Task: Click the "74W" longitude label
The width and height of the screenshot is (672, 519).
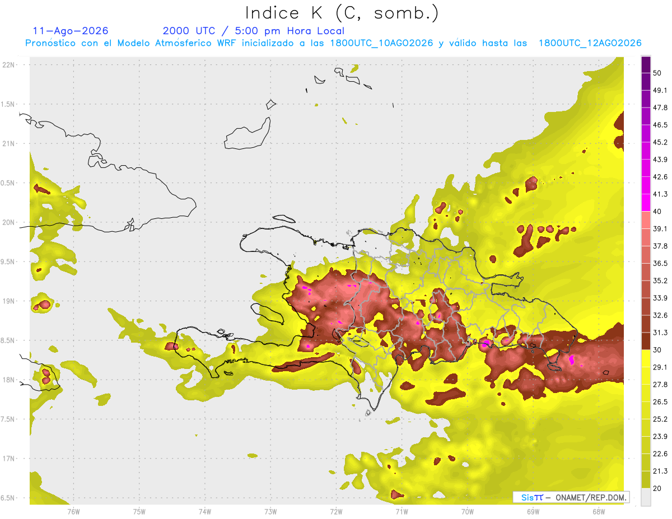Action: click(205, 512)
